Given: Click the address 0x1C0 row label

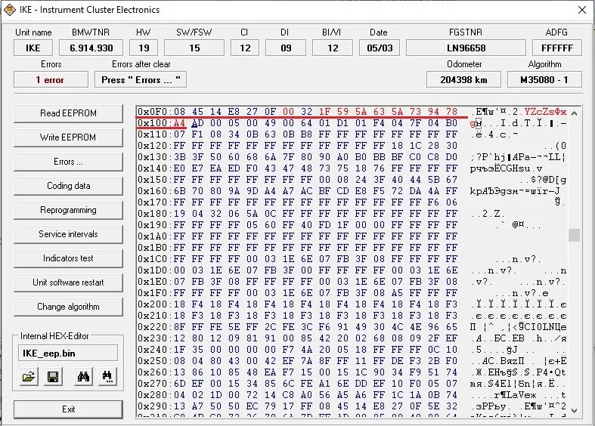Looking at the screenshot, I should (x=153, y=259).
